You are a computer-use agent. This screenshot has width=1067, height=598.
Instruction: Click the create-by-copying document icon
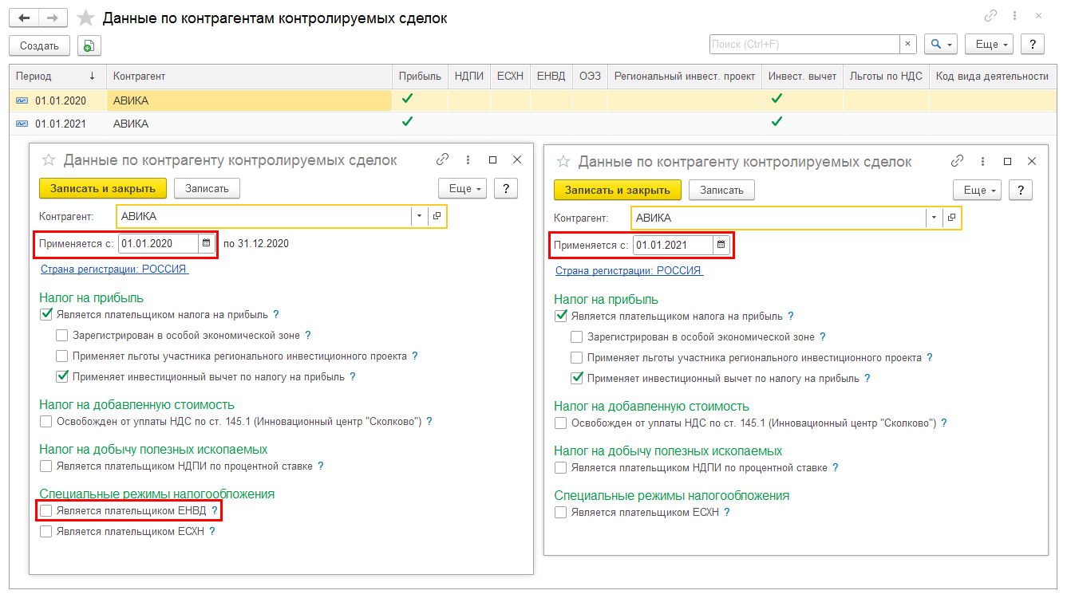(89, 45)
